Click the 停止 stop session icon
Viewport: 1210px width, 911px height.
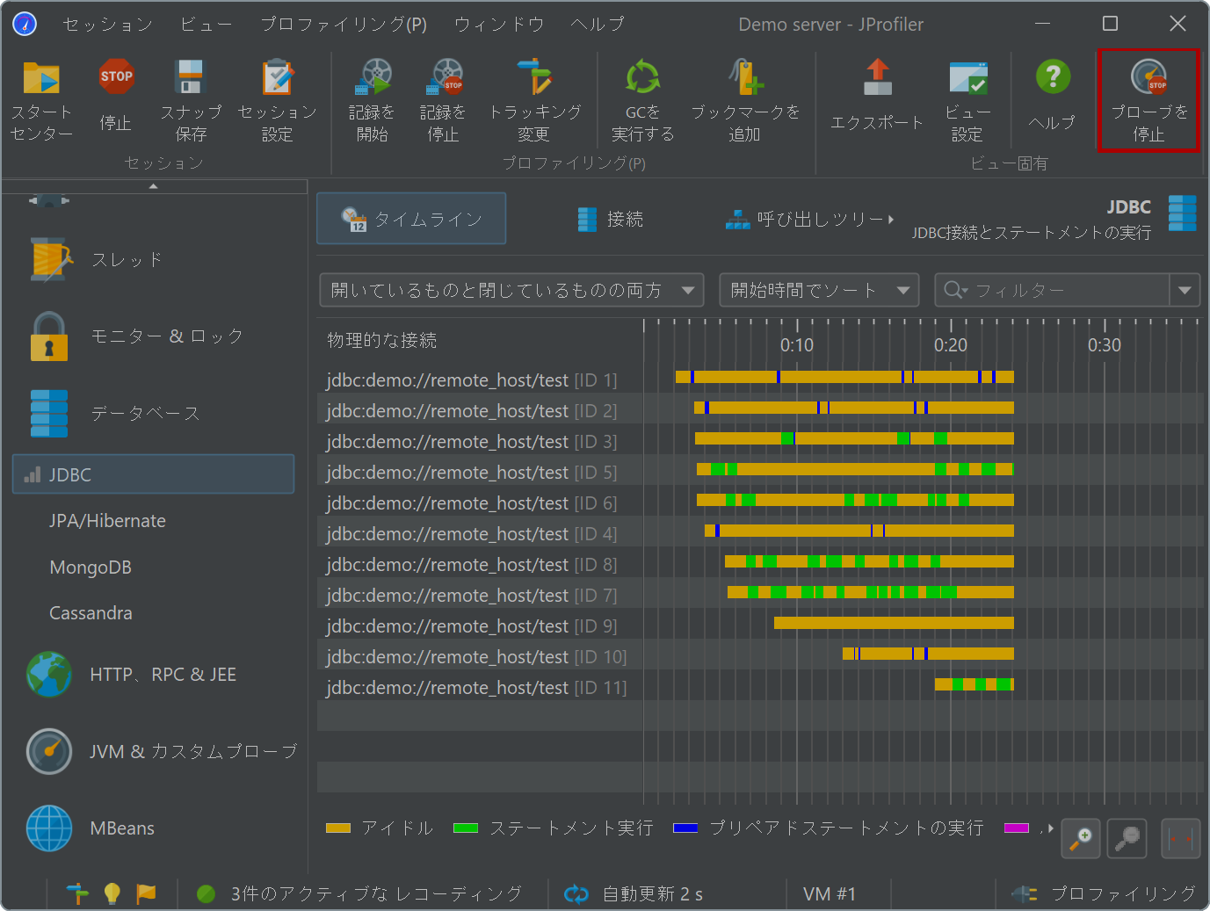click(116, 77)
